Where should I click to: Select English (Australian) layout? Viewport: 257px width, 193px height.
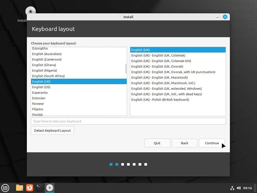[79, 54]
